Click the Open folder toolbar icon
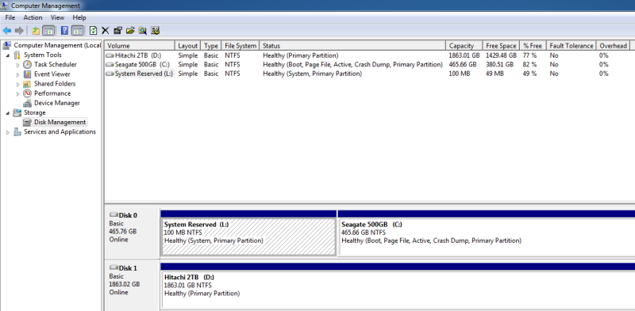Viewport: 635px width, 311px height. tap(130, 31)
